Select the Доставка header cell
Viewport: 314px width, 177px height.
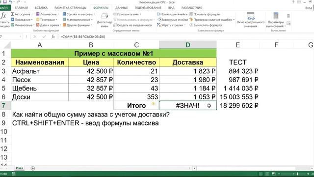[187, 62]
